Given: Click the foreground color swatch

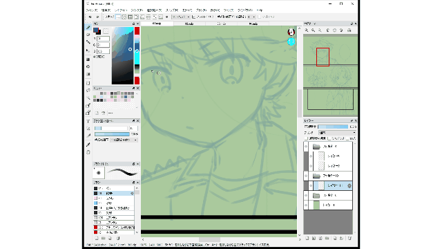Looking at the screenshot, I should point(96,30).
